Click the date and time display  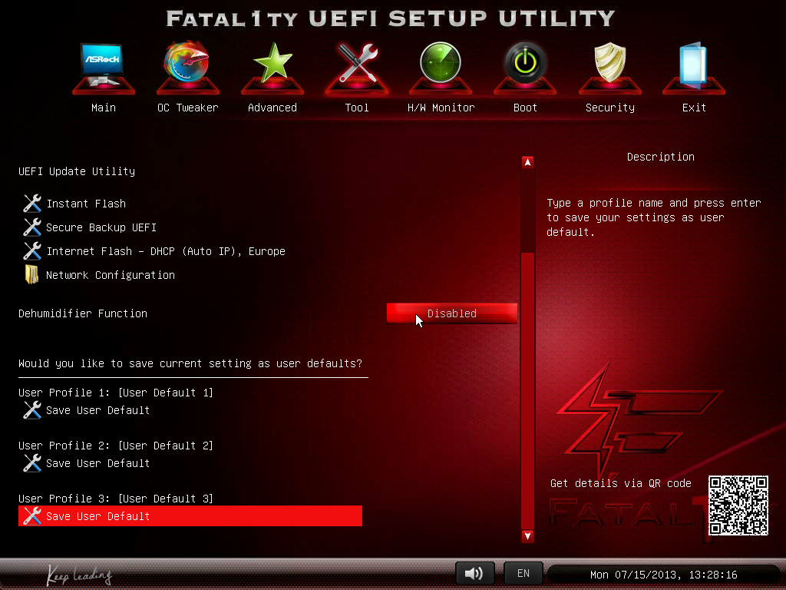point(663,575)
